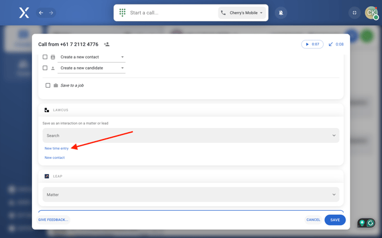Click the X logo in the top left
Viewport: 382px width, 238px height.
pos(24,13)
